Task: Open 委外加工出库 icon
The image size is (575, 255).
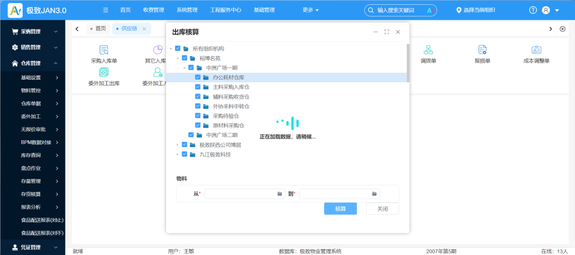Action: (x=104, y=72)
